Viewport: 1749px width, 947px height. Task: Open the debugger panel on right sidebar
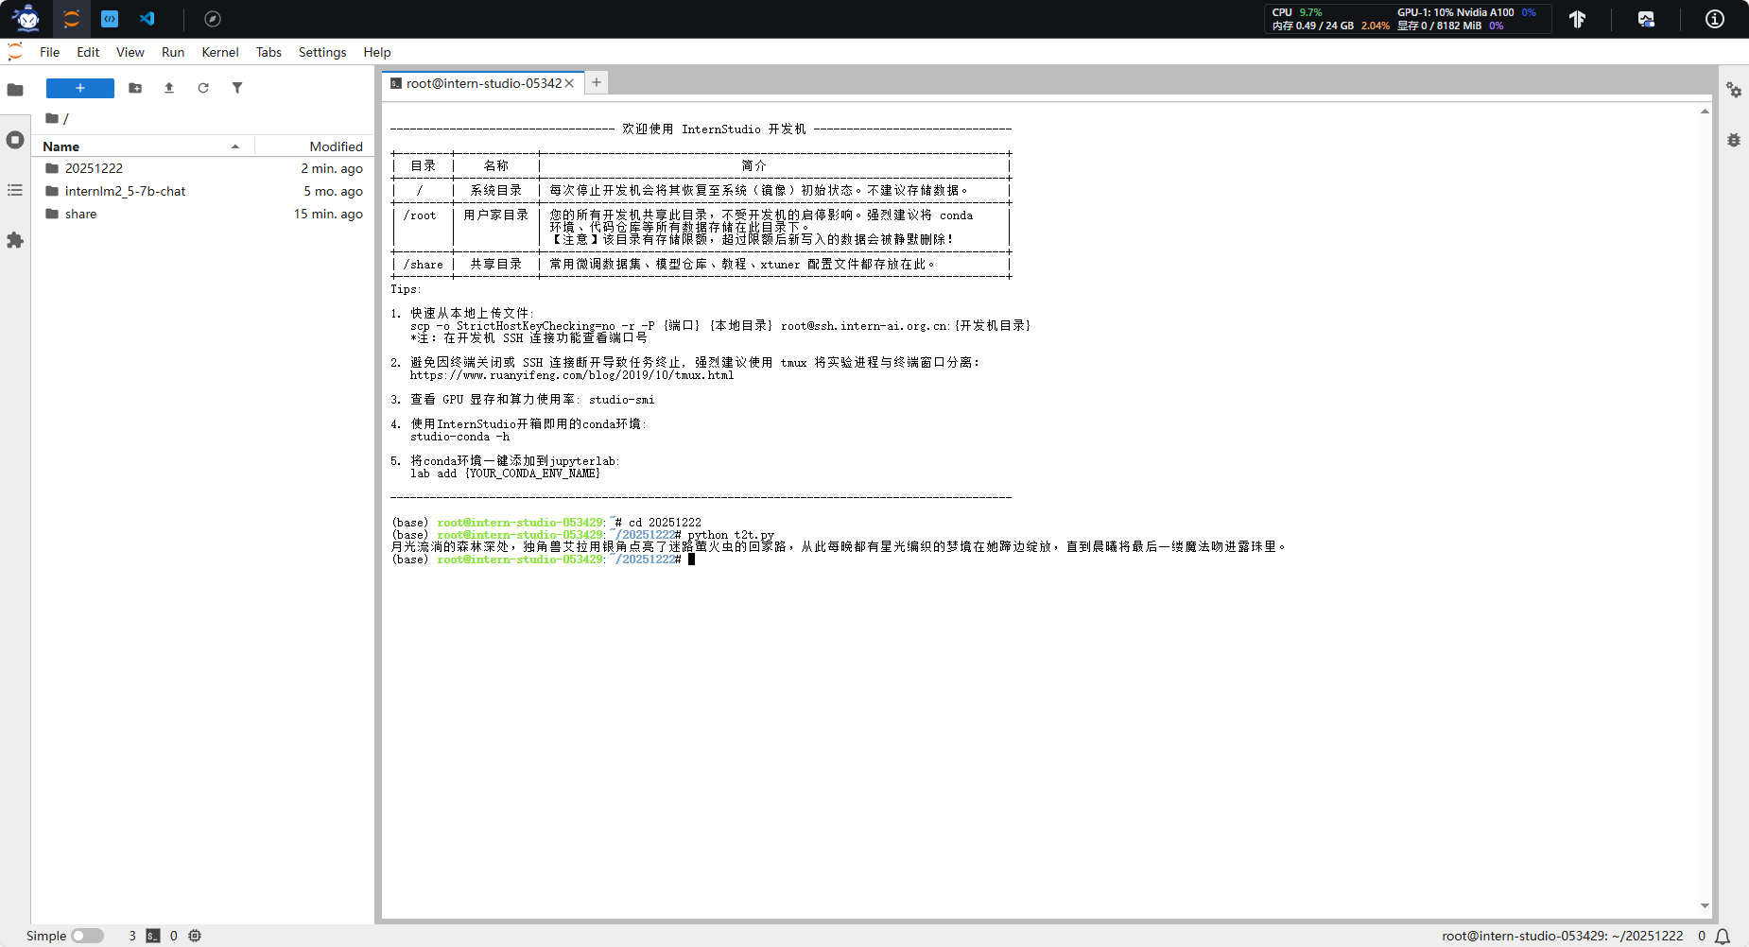tap(1733, 140)
